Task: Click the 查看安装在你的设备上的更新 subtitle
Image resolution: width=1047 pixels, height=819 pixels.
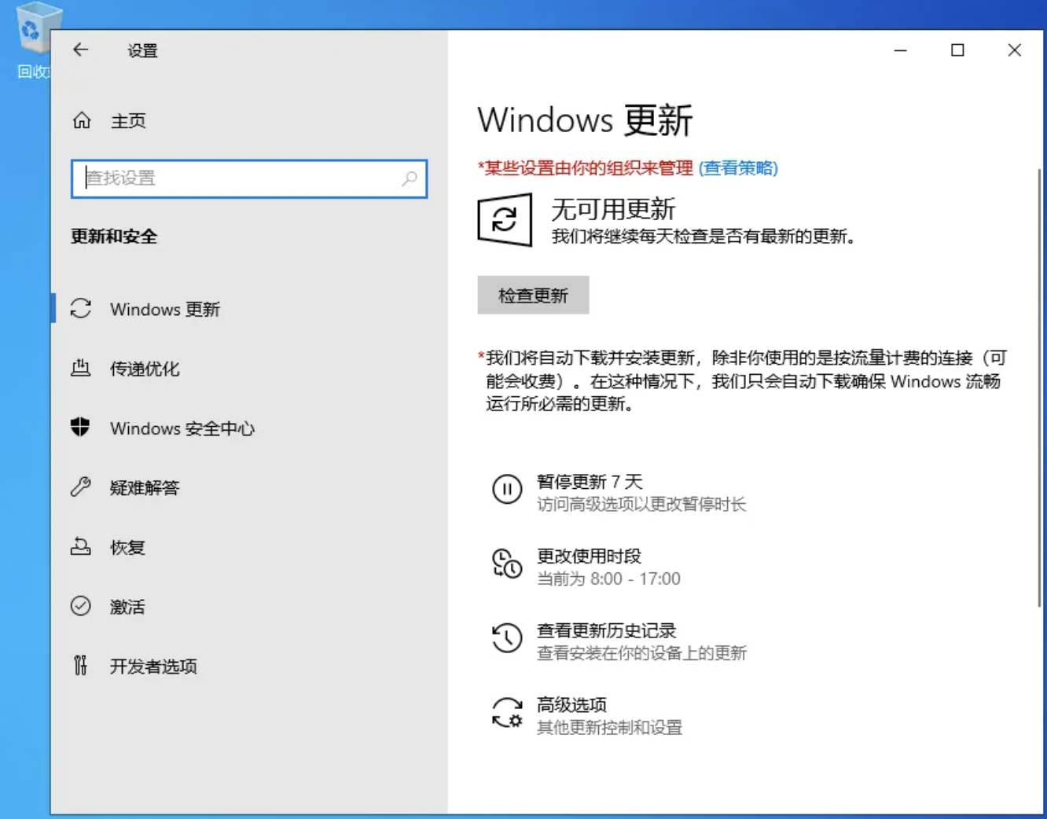Action: click(641, 653)
